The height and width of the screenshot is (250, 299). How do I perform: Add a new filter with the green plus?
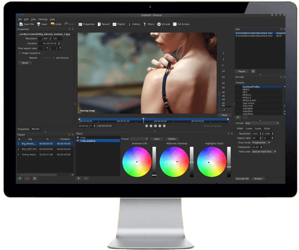78,178
